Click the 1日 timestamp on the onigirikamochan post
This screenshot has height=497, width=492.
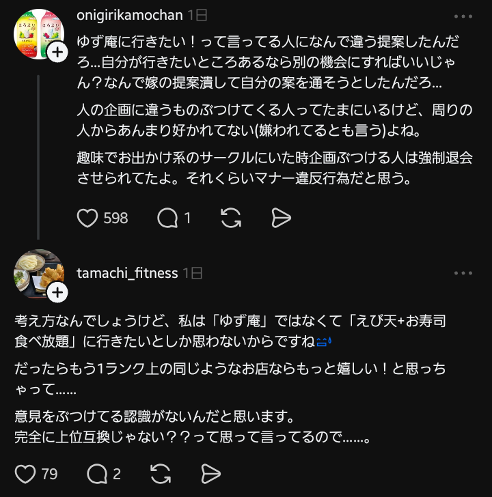tap(197, 15)
